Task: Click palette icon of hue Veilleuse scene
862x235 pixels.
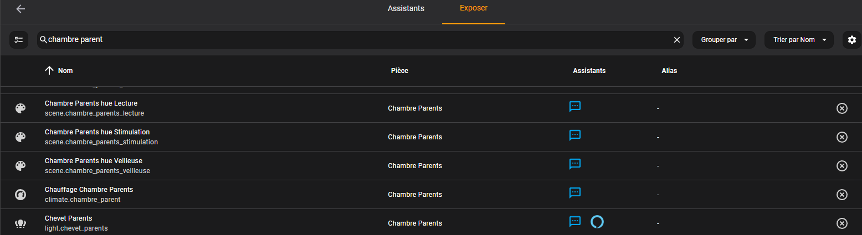Action: (20, 166)
